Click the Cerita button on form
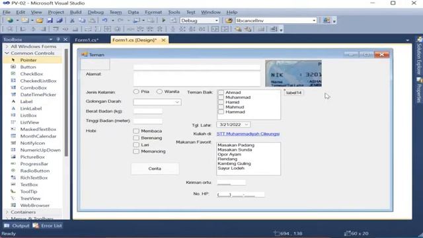 (x=155, y=169)
